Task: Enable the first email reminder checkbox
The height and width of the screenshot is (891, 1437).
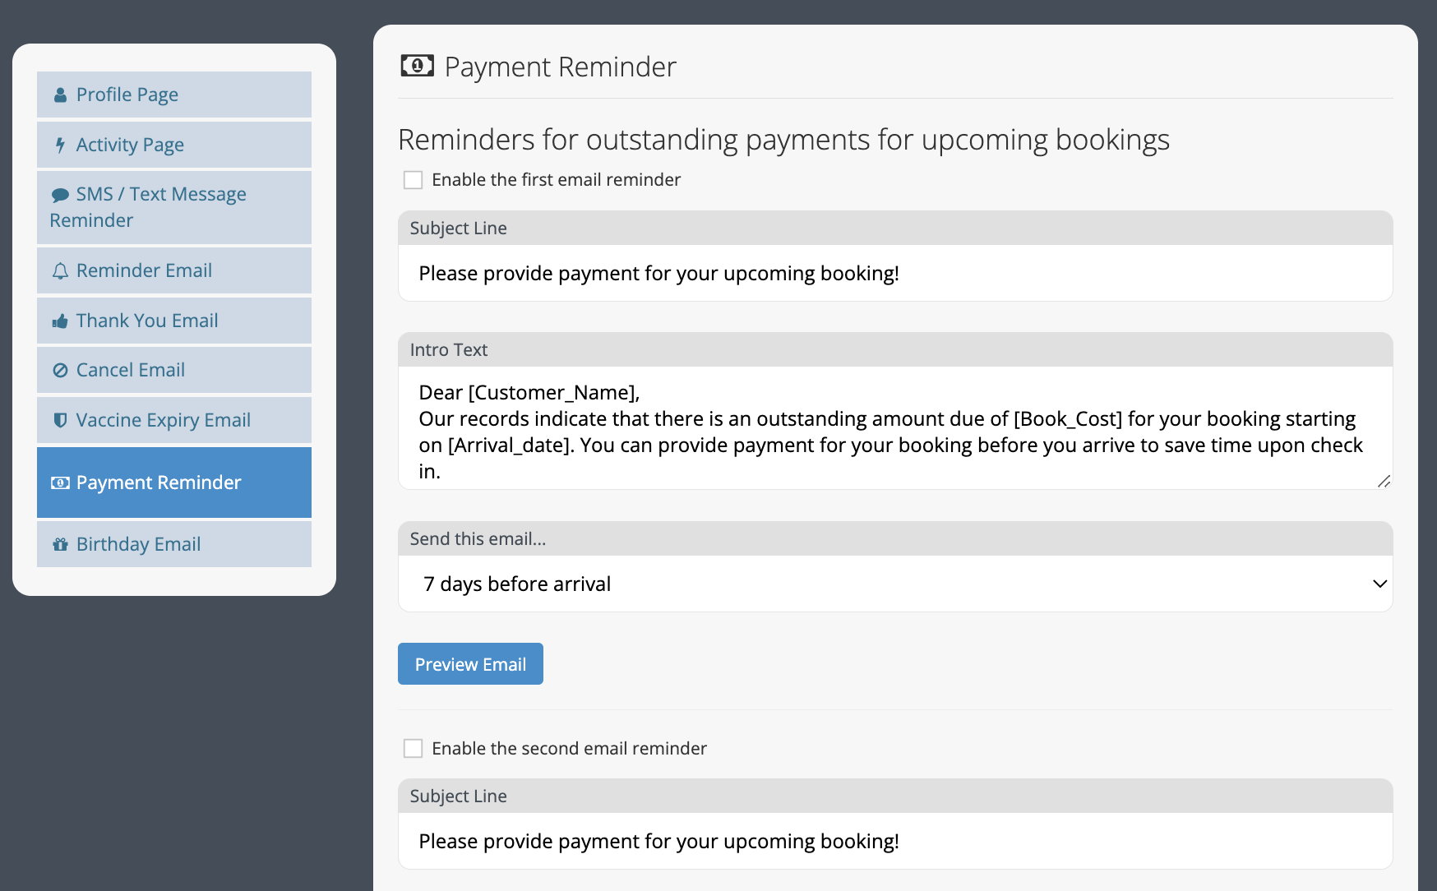Action: [x=413, y=180]
